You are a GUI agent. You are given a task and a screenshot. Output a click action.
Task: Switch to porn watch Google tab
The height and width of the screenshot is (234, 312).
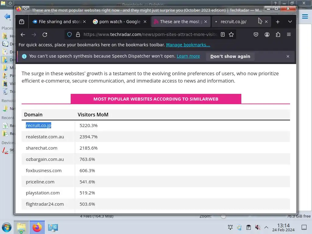(120, 22)
